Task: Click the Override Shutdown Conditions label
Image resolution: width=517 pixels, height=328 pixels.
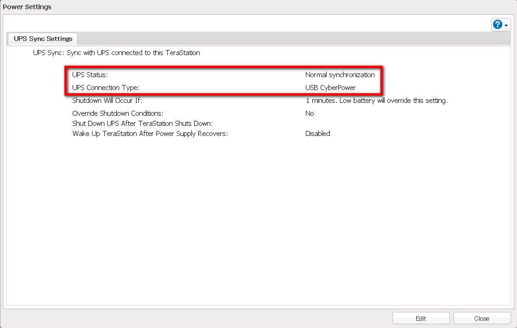Action: click(118, 113)
